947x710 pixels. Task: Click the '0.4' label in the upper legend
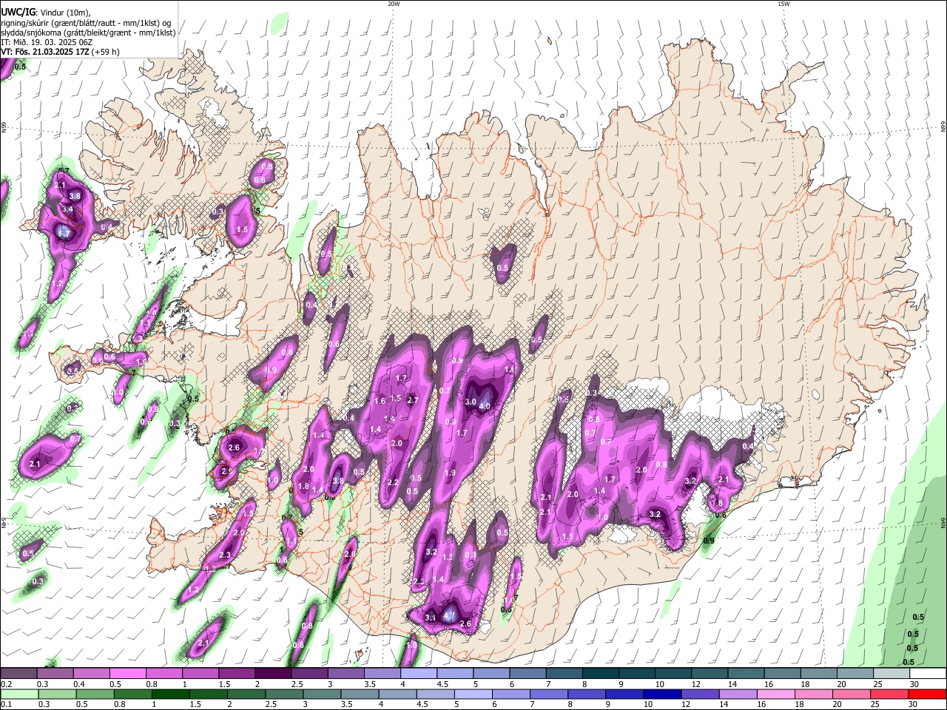[79, 684]
